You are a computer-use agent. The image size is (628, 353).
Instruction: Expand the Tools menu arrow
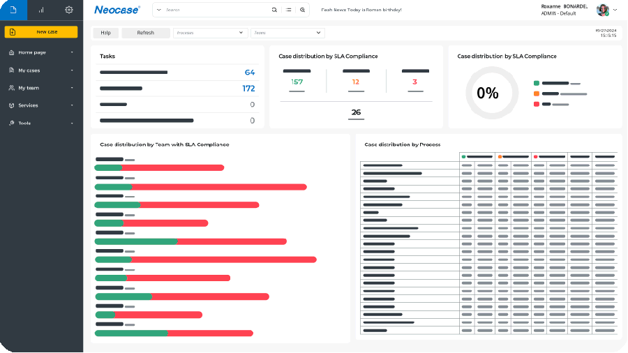click(72, 123)
